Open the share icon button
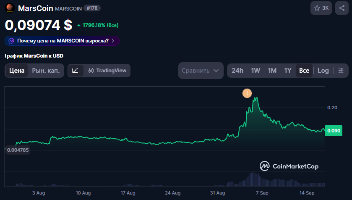The image size is (352, 200). (x=342, y=8)
